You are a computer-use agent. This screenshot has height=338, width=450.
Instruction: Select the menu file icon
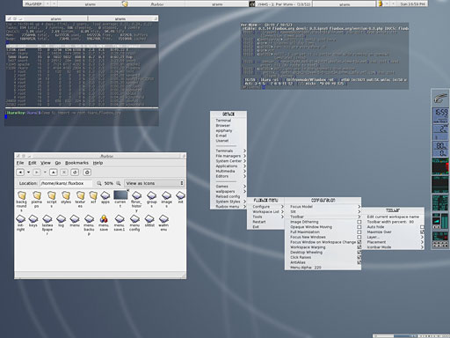tap(75, 218)
